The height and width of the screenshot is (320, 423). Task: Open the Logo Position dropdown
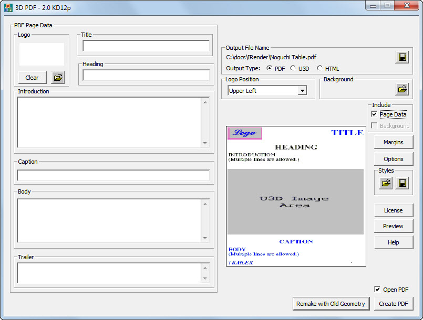coord(302,90)
